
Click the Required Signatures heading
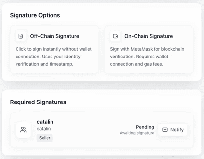click(38, 102)
